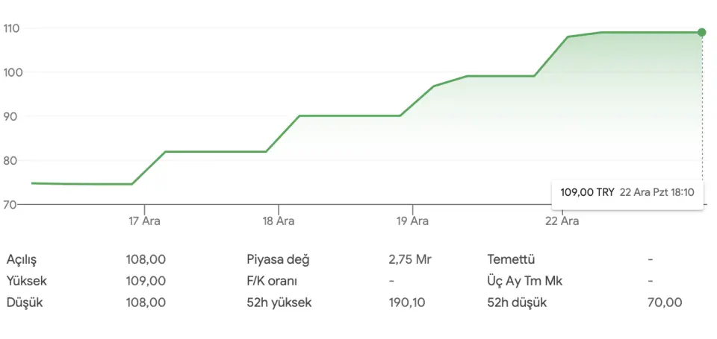Viewport: 717px width, 339px height.
Task: Select the 52h yüksek label
Action: coord(279,302)
